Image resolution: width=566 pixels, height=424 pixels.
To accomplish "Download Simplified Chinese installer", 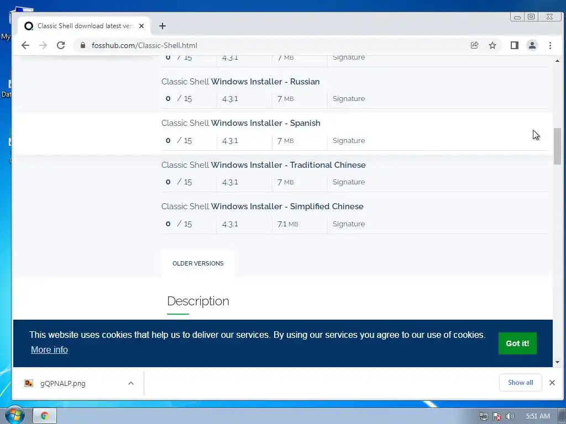I will point(263,206).
